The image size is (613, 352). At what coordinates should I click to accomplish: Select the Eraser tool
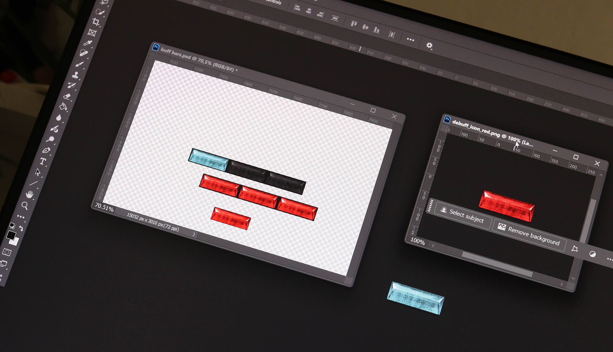pos(67,97)
